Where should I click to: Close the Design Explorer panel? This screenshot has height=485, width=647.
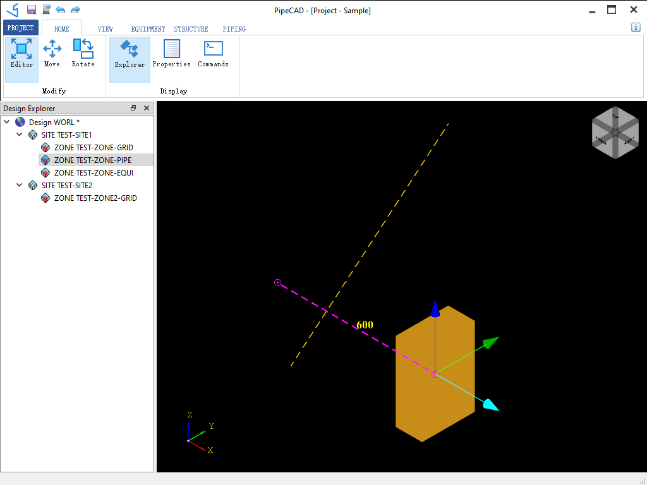(147, 108)
